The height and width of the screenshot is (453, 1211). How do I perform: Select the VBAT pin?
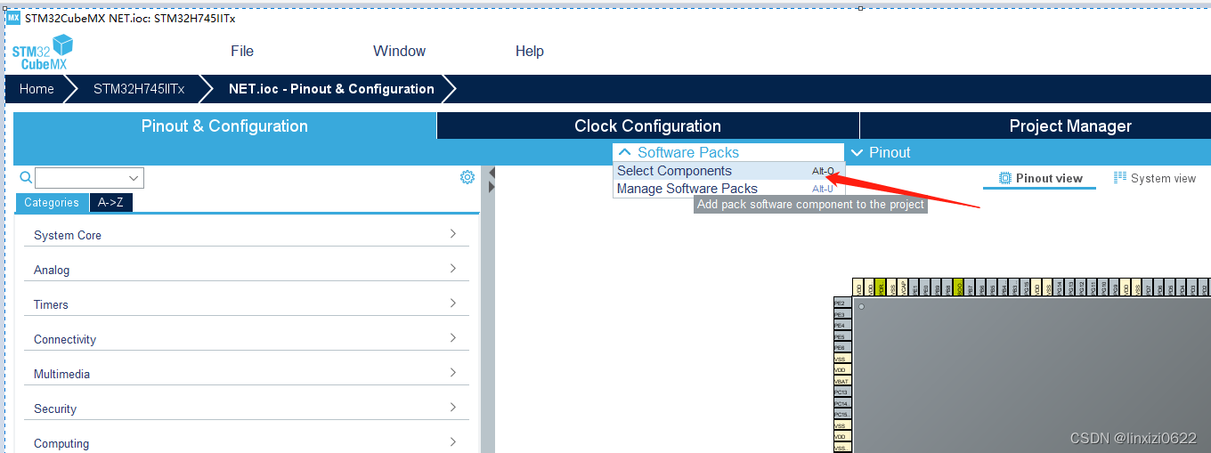coord(842,381)
